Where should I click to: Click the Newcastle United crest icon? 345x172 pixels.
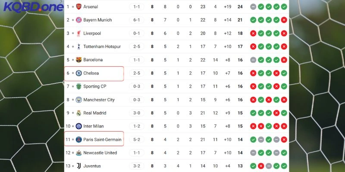tap(78, 153)
